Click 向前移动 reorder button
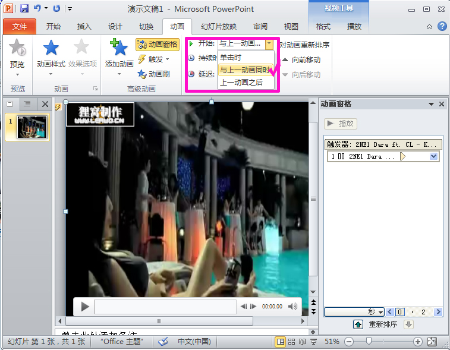 [x=301, y=60]
